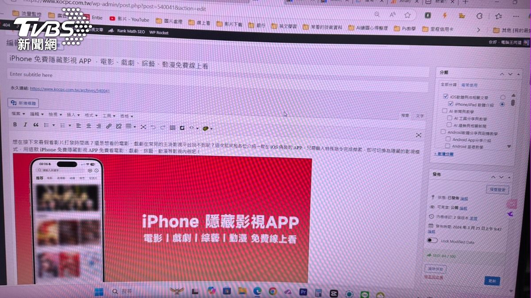Check the Android軟體分享與刷機教學 category
Viewport: 531px width, 298px height.
pyautogui.click(x=443, y=132)
